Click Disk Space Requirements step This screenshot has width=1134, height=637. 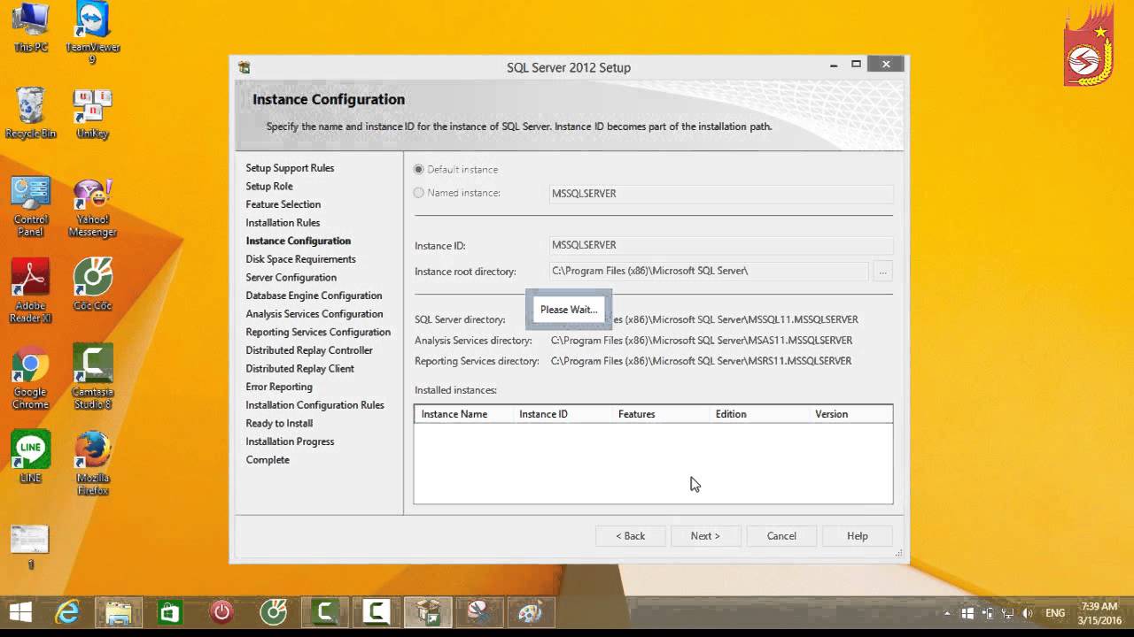[x=300, y=259]
